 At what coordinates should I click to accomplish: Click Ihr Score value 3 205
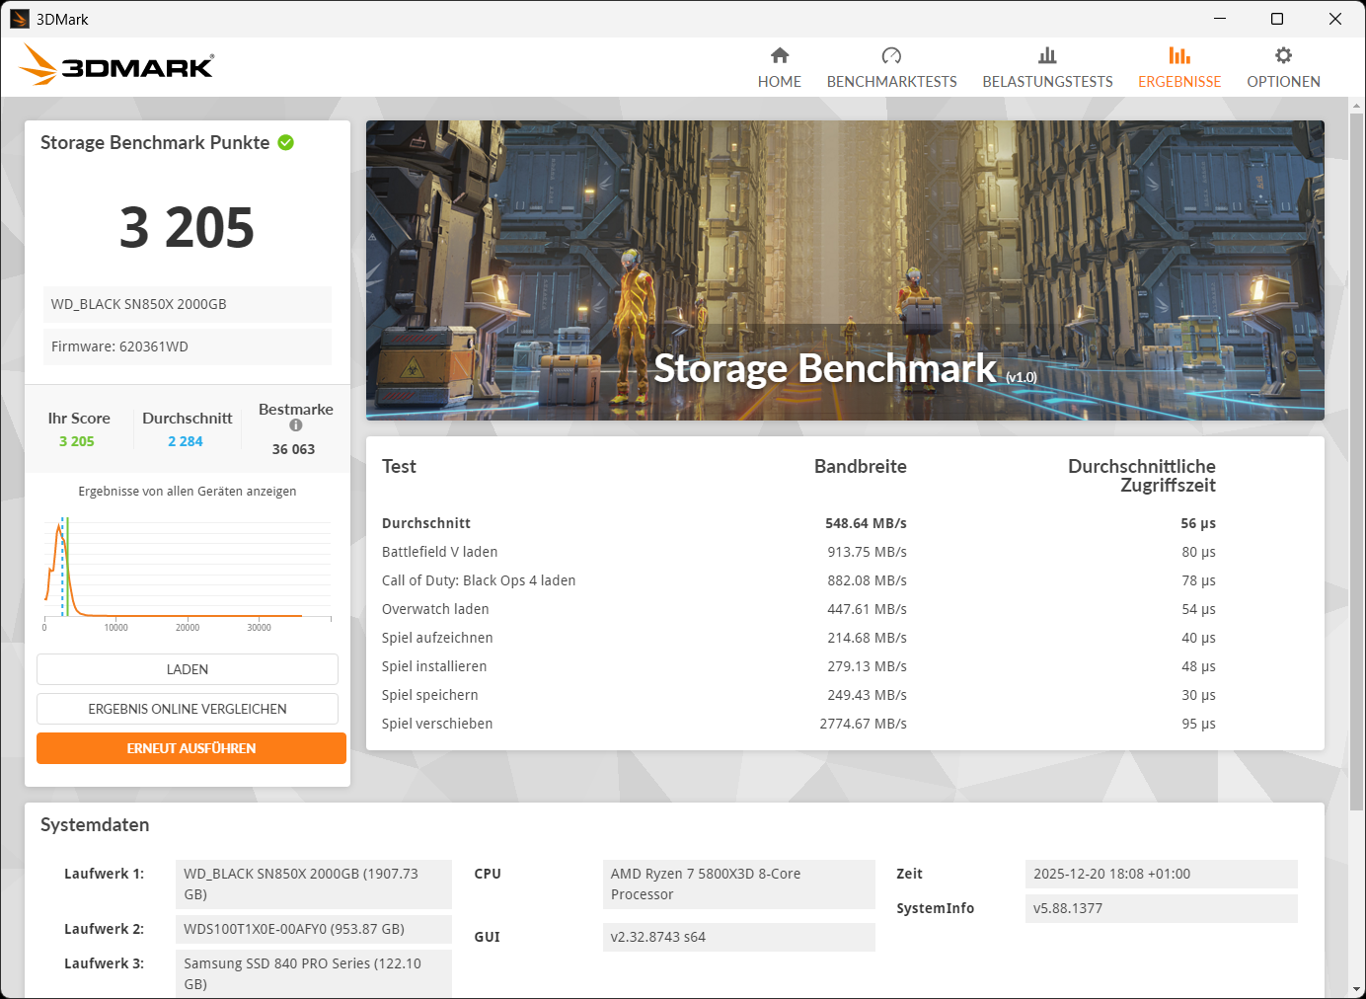click(x=77, y=441)
